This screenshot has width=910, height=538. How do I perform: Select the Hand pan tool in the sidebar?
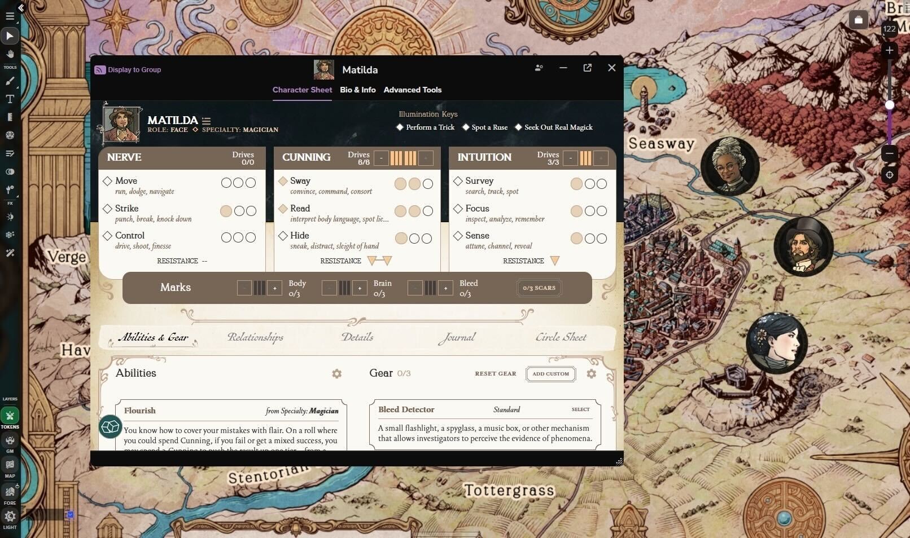[x=10, y=54]
